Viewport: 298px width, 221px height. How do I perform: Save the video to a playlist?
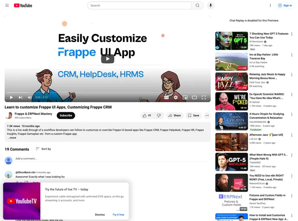pos(194,115)
